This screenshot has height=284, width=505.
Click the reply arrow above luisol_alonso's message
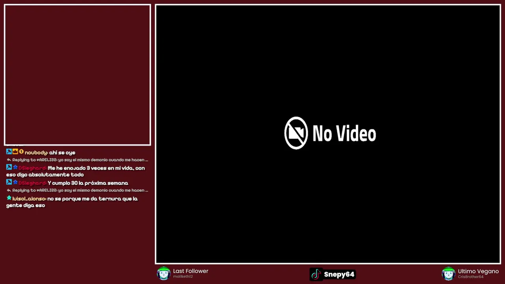pos(9,190)
